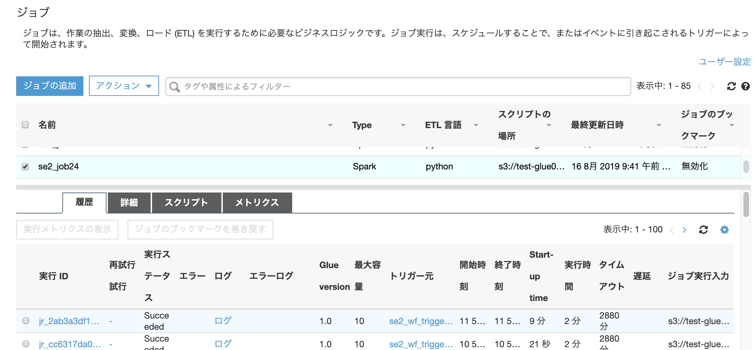Open the help icon next to pagination
The image size is (756, 350).
[746, 86]
